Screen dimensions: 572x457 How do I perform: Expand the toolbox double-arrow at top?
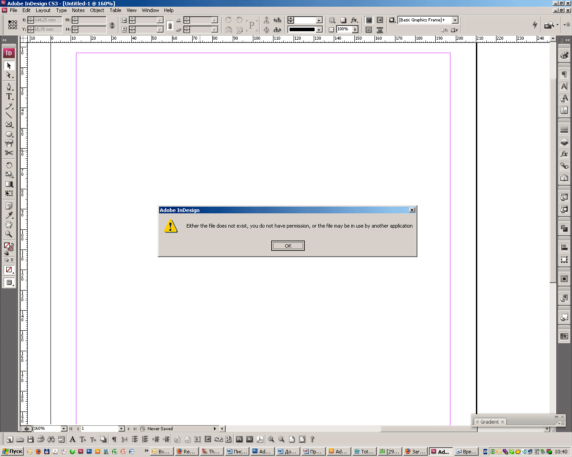click(5, 40)
